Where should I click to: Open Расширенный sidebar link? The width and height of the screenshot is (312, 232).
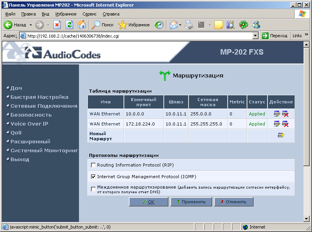(31, 142)
